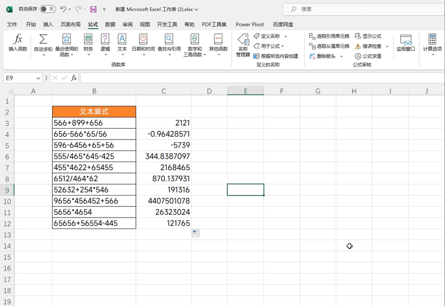Switch to the Home (开始) tab
Screen dimensions: 445x306
point(31,25)
